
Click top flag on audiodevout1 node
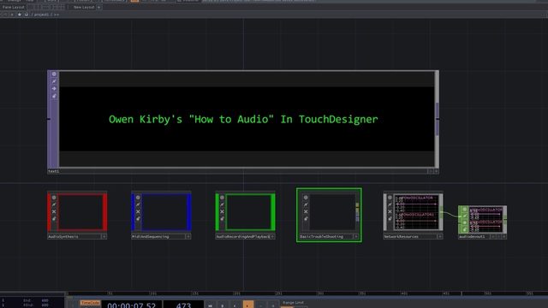pos(464,210)
